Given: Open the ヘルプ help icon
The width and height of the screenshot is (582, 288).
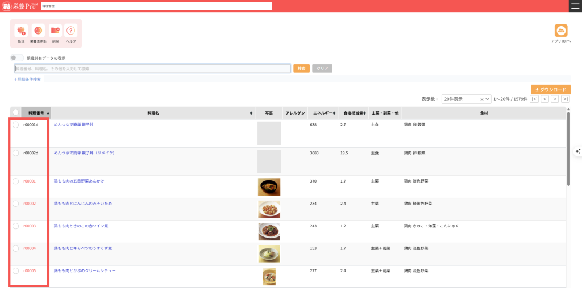Looking at the screenshot, I should point(71,31).
